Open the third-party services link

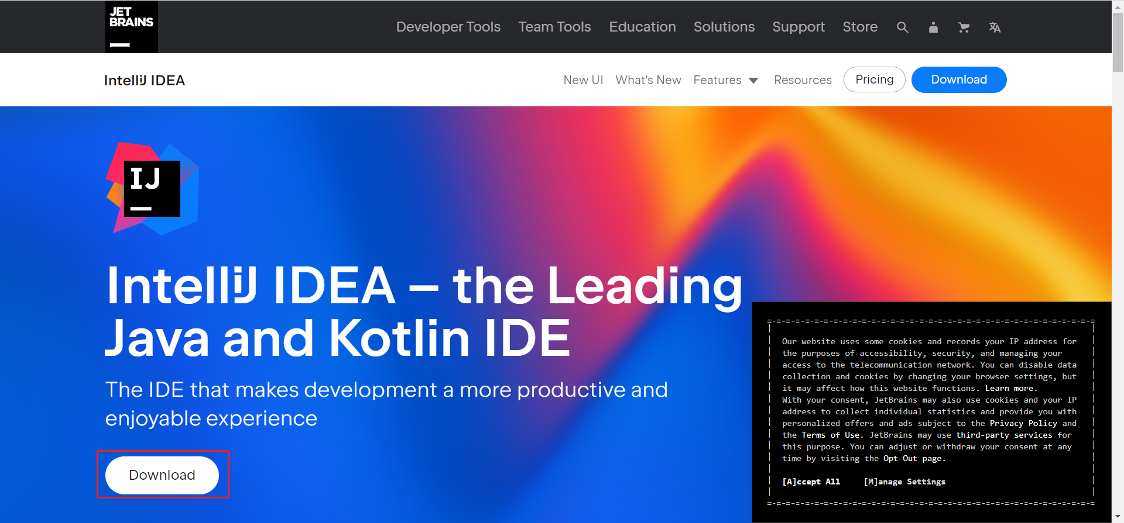point(1004,435)
